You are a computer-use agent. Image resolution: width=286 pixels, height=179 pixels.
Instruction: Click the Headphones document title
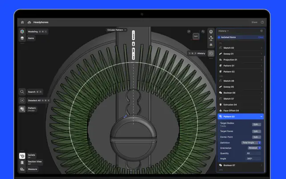pyautogui.click(x=40, y=22)
